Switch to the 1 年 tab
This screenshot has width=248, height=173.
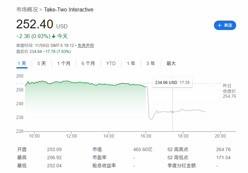click(x=131, y=63)
